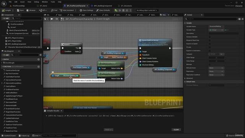The height and width of the screenshot is (138, 245).
Task: Select the First Person Camera node
Action: point(81,67)
